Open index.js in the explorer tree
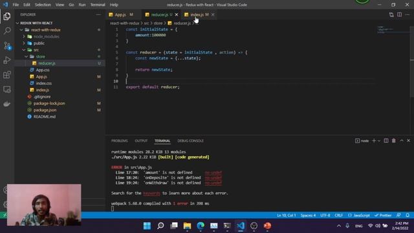Screen dimensions: 414x233 click(x=60, y=90)
